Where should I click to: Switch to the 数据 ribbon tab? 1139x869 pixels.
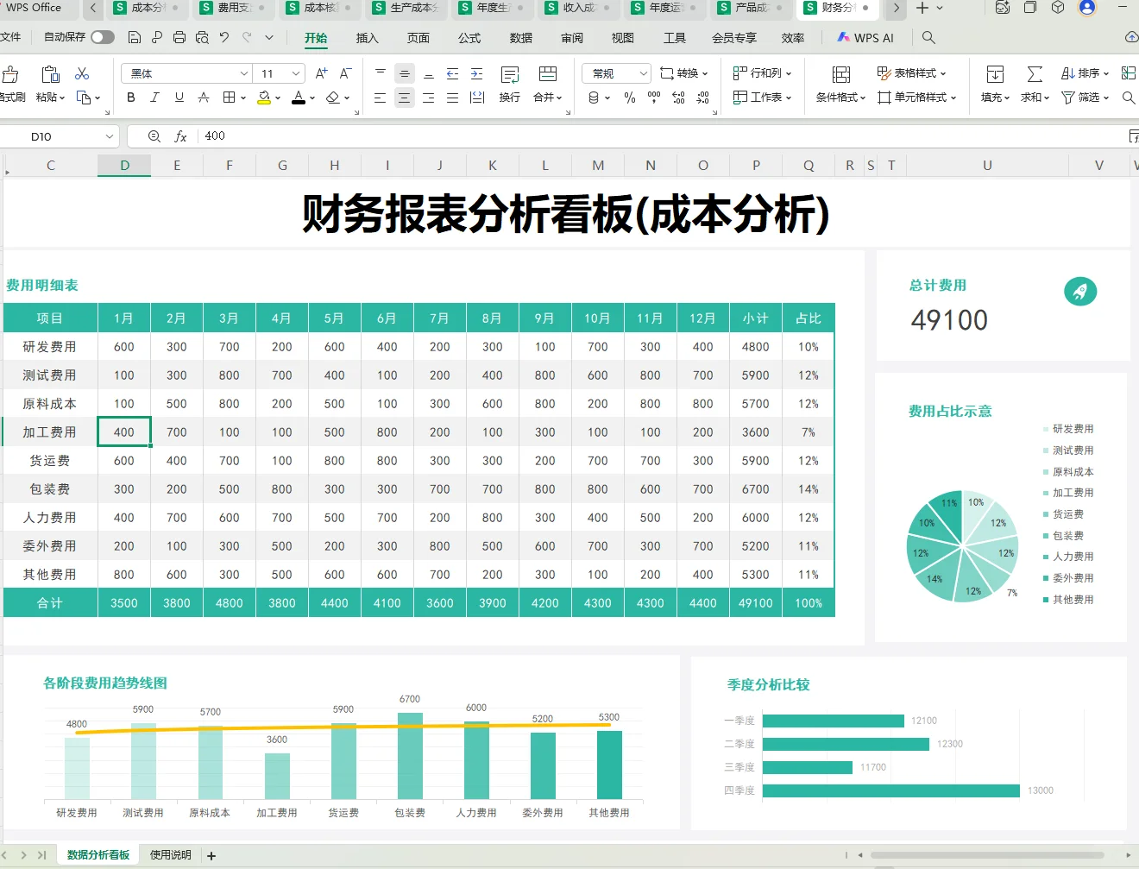(x=520, y=37)
